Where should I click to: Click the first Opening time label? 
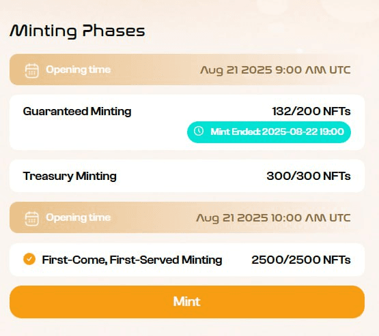(79, 70)
